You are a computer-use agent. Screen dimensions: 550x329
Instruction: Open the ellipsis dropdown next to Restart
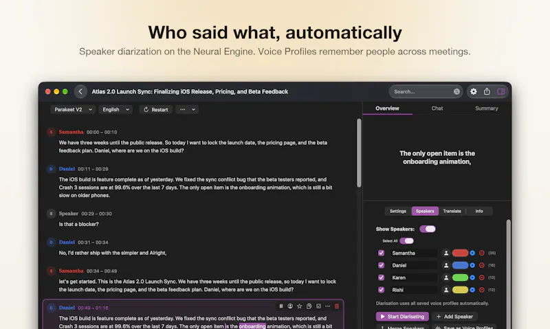click(187, 109)
